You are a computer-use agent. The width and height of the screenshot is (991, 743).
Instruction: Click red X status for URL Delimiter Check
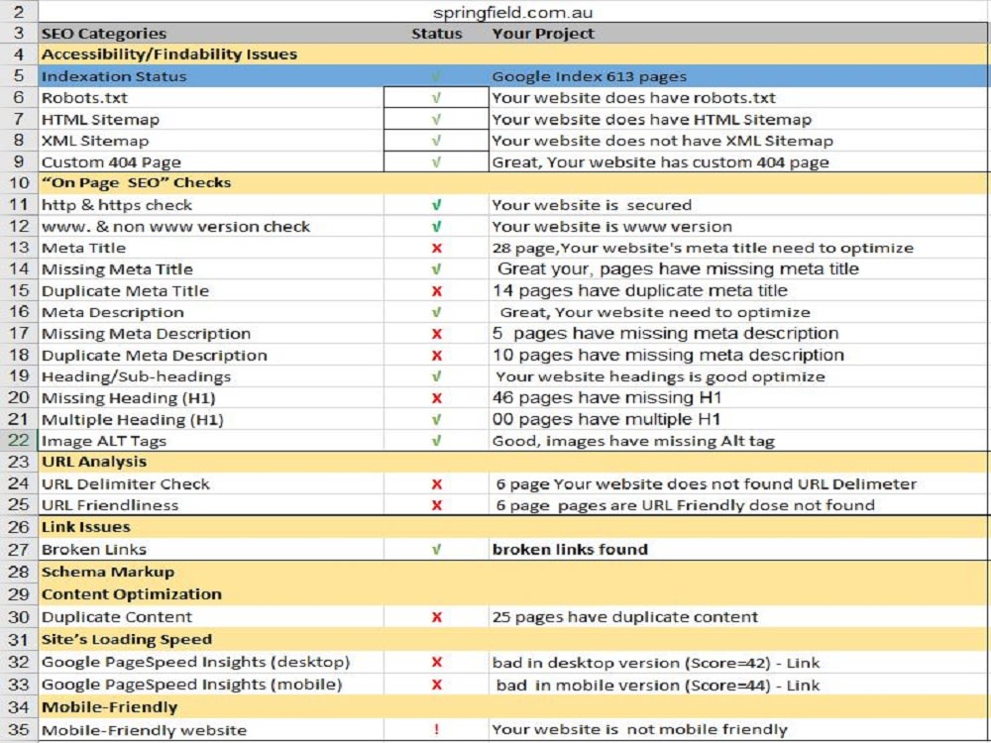436,484
